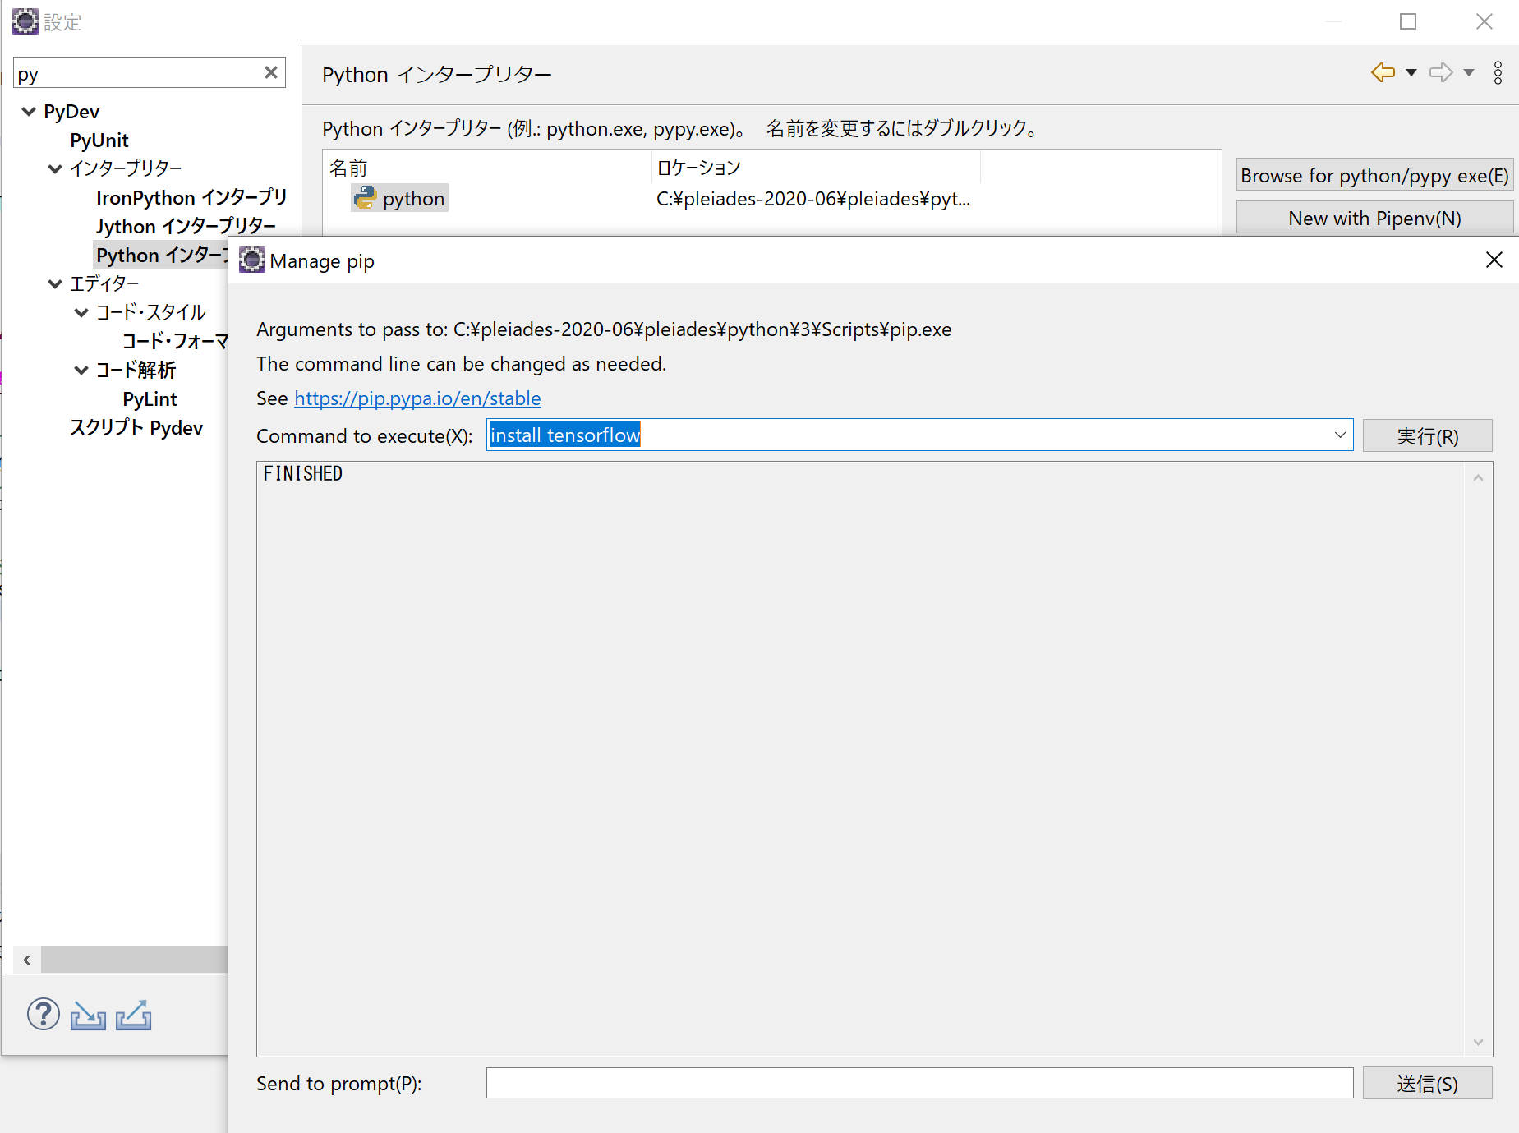1519x1133 pixels.
Task: Click the forward navigation arrow icon
Action: 1441,73
